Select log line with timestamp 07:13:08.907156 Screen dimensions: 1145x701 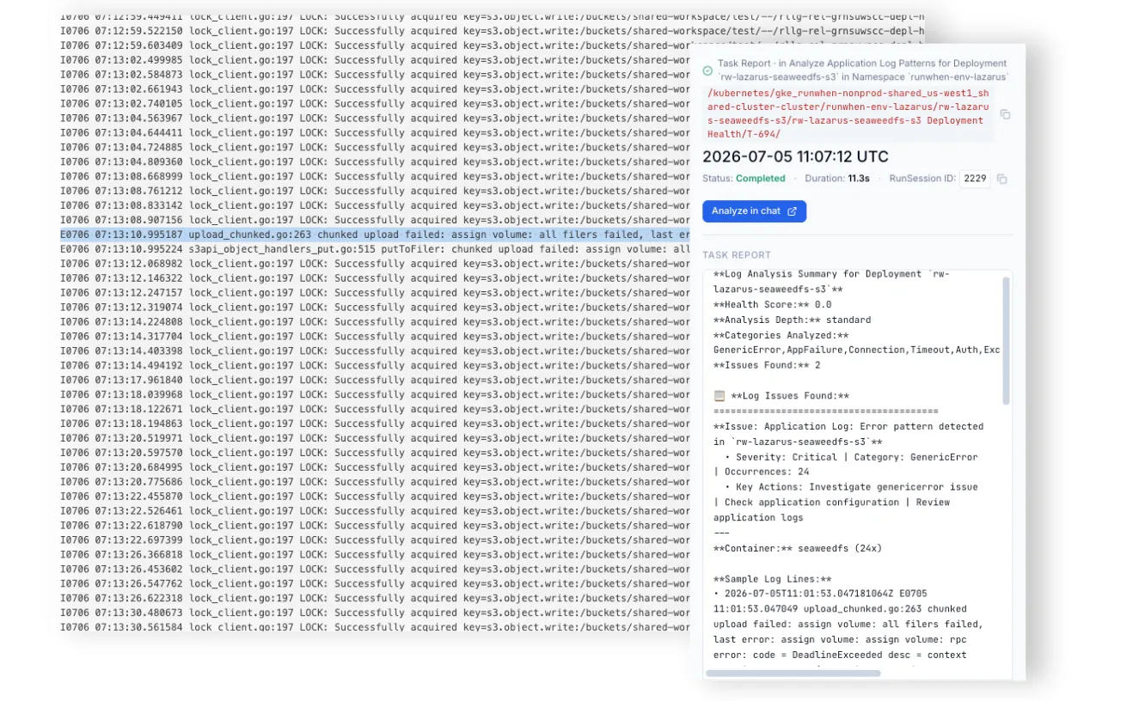tap(375, 220)
